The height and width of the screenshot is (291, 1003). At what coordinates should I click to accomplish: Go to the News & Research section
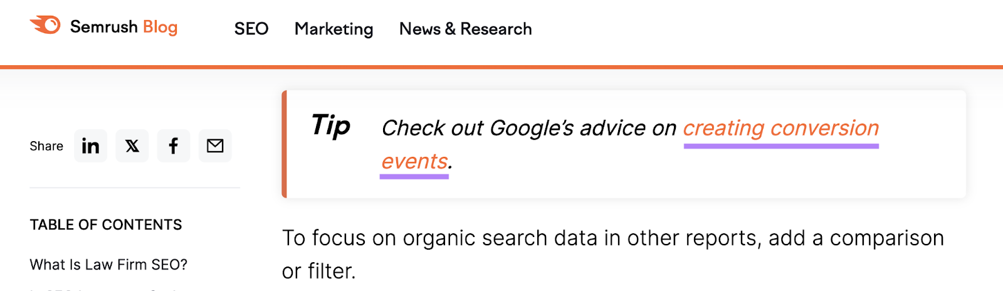(465, 29)
